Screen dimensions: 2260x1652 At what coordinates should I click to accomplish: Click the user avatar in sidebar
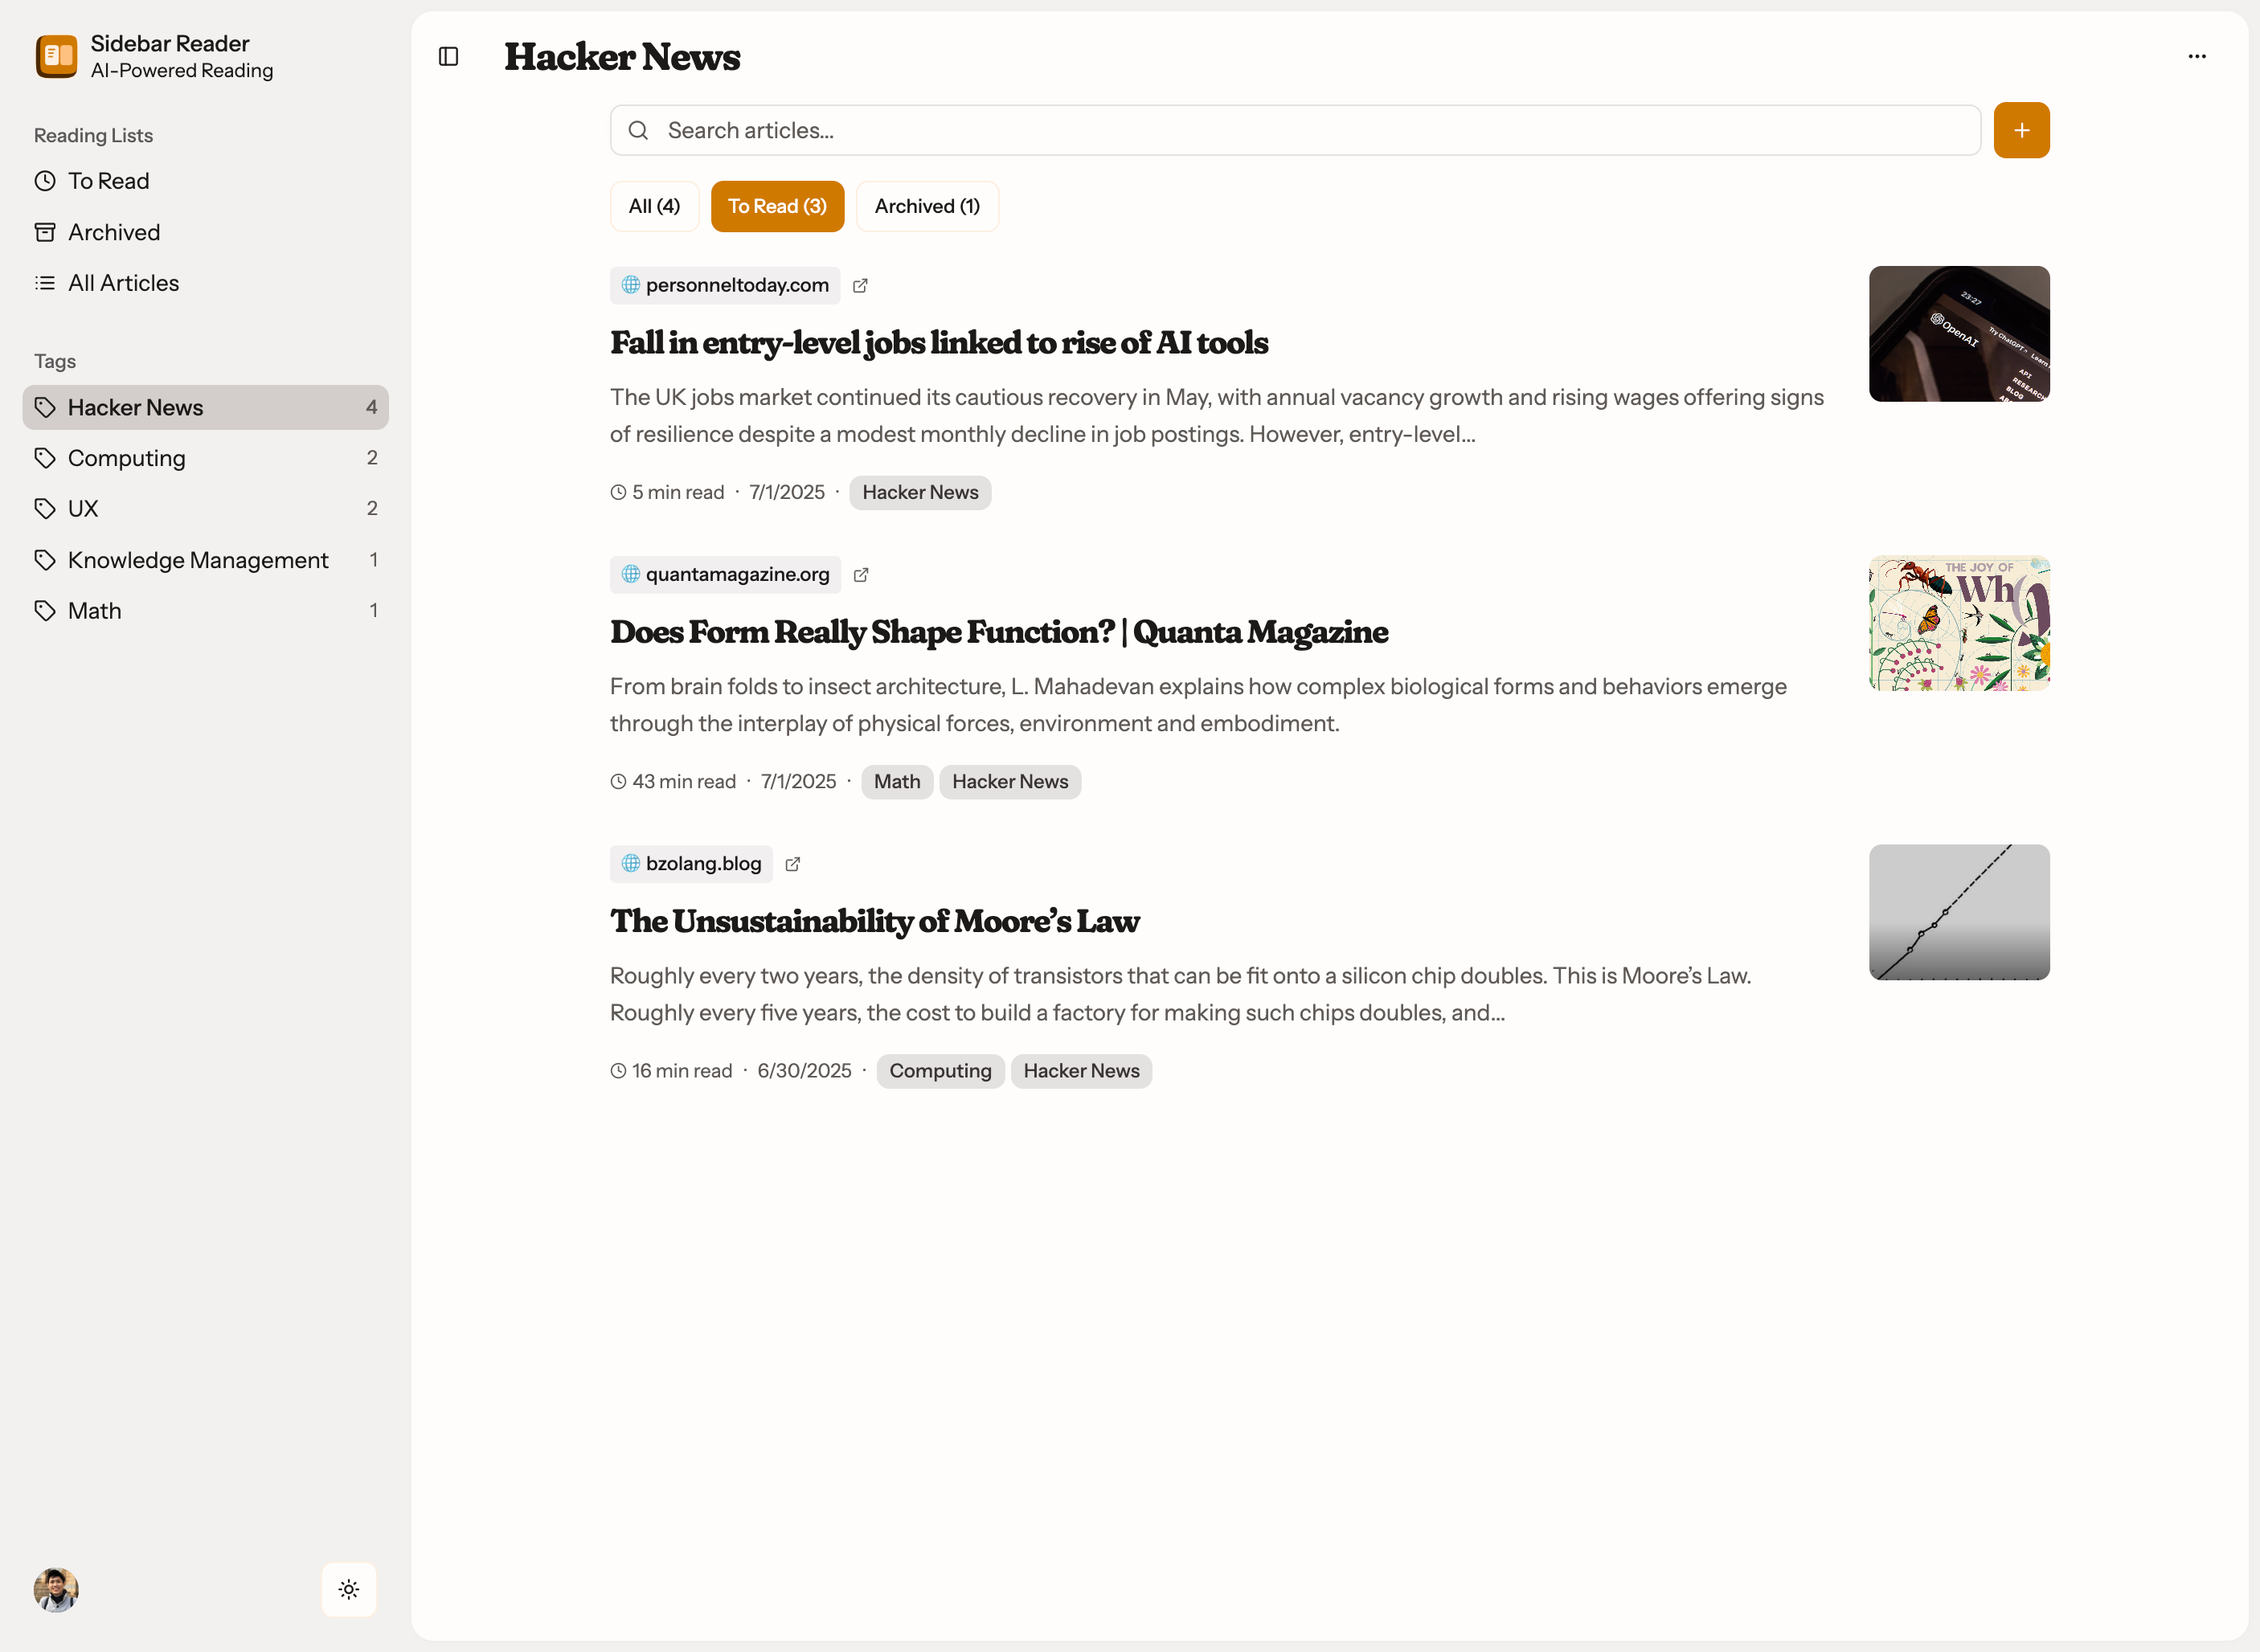pos(56,1589)
